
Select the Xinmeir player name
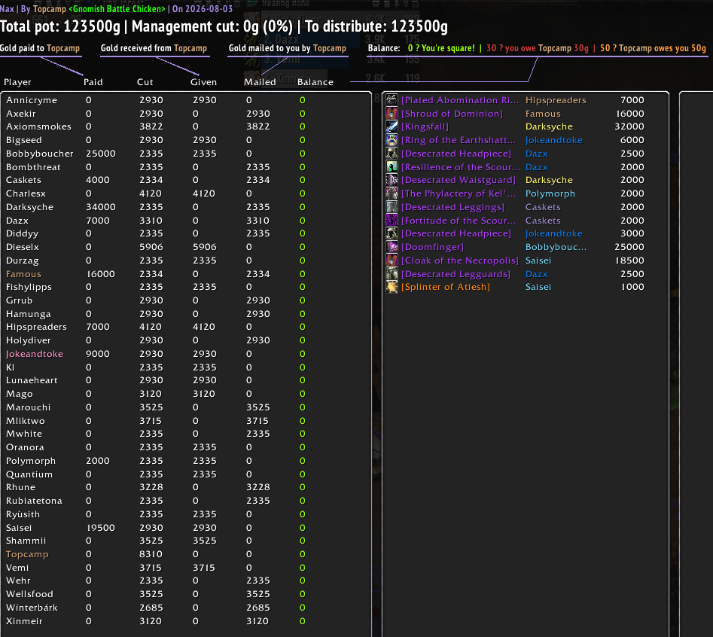(24, 621)
